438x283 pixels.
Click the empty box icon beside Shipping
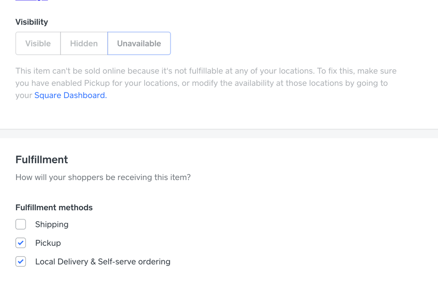[21, 224]
